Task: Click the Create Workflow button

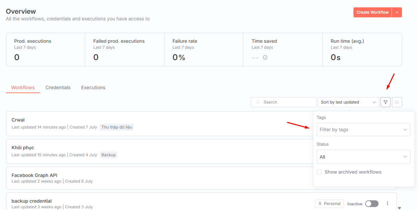Action: [373, 12]
